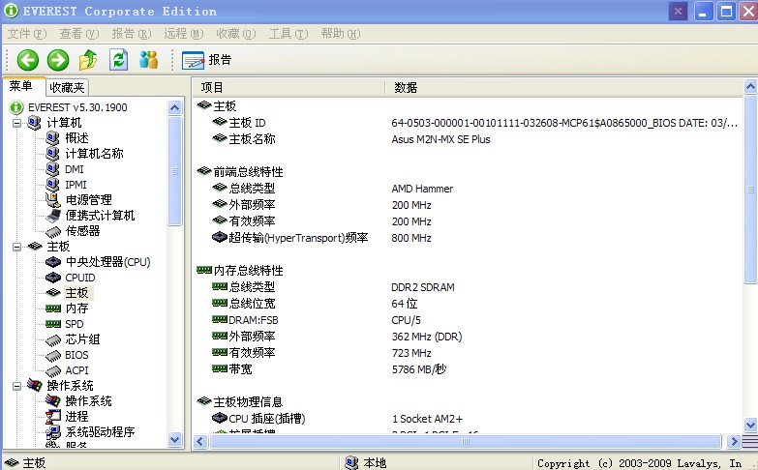Image resolution: width=758 pixels, height=470 pixels.
Task: Switch to the 收藏夹 tab
Action: click(67, 87)
